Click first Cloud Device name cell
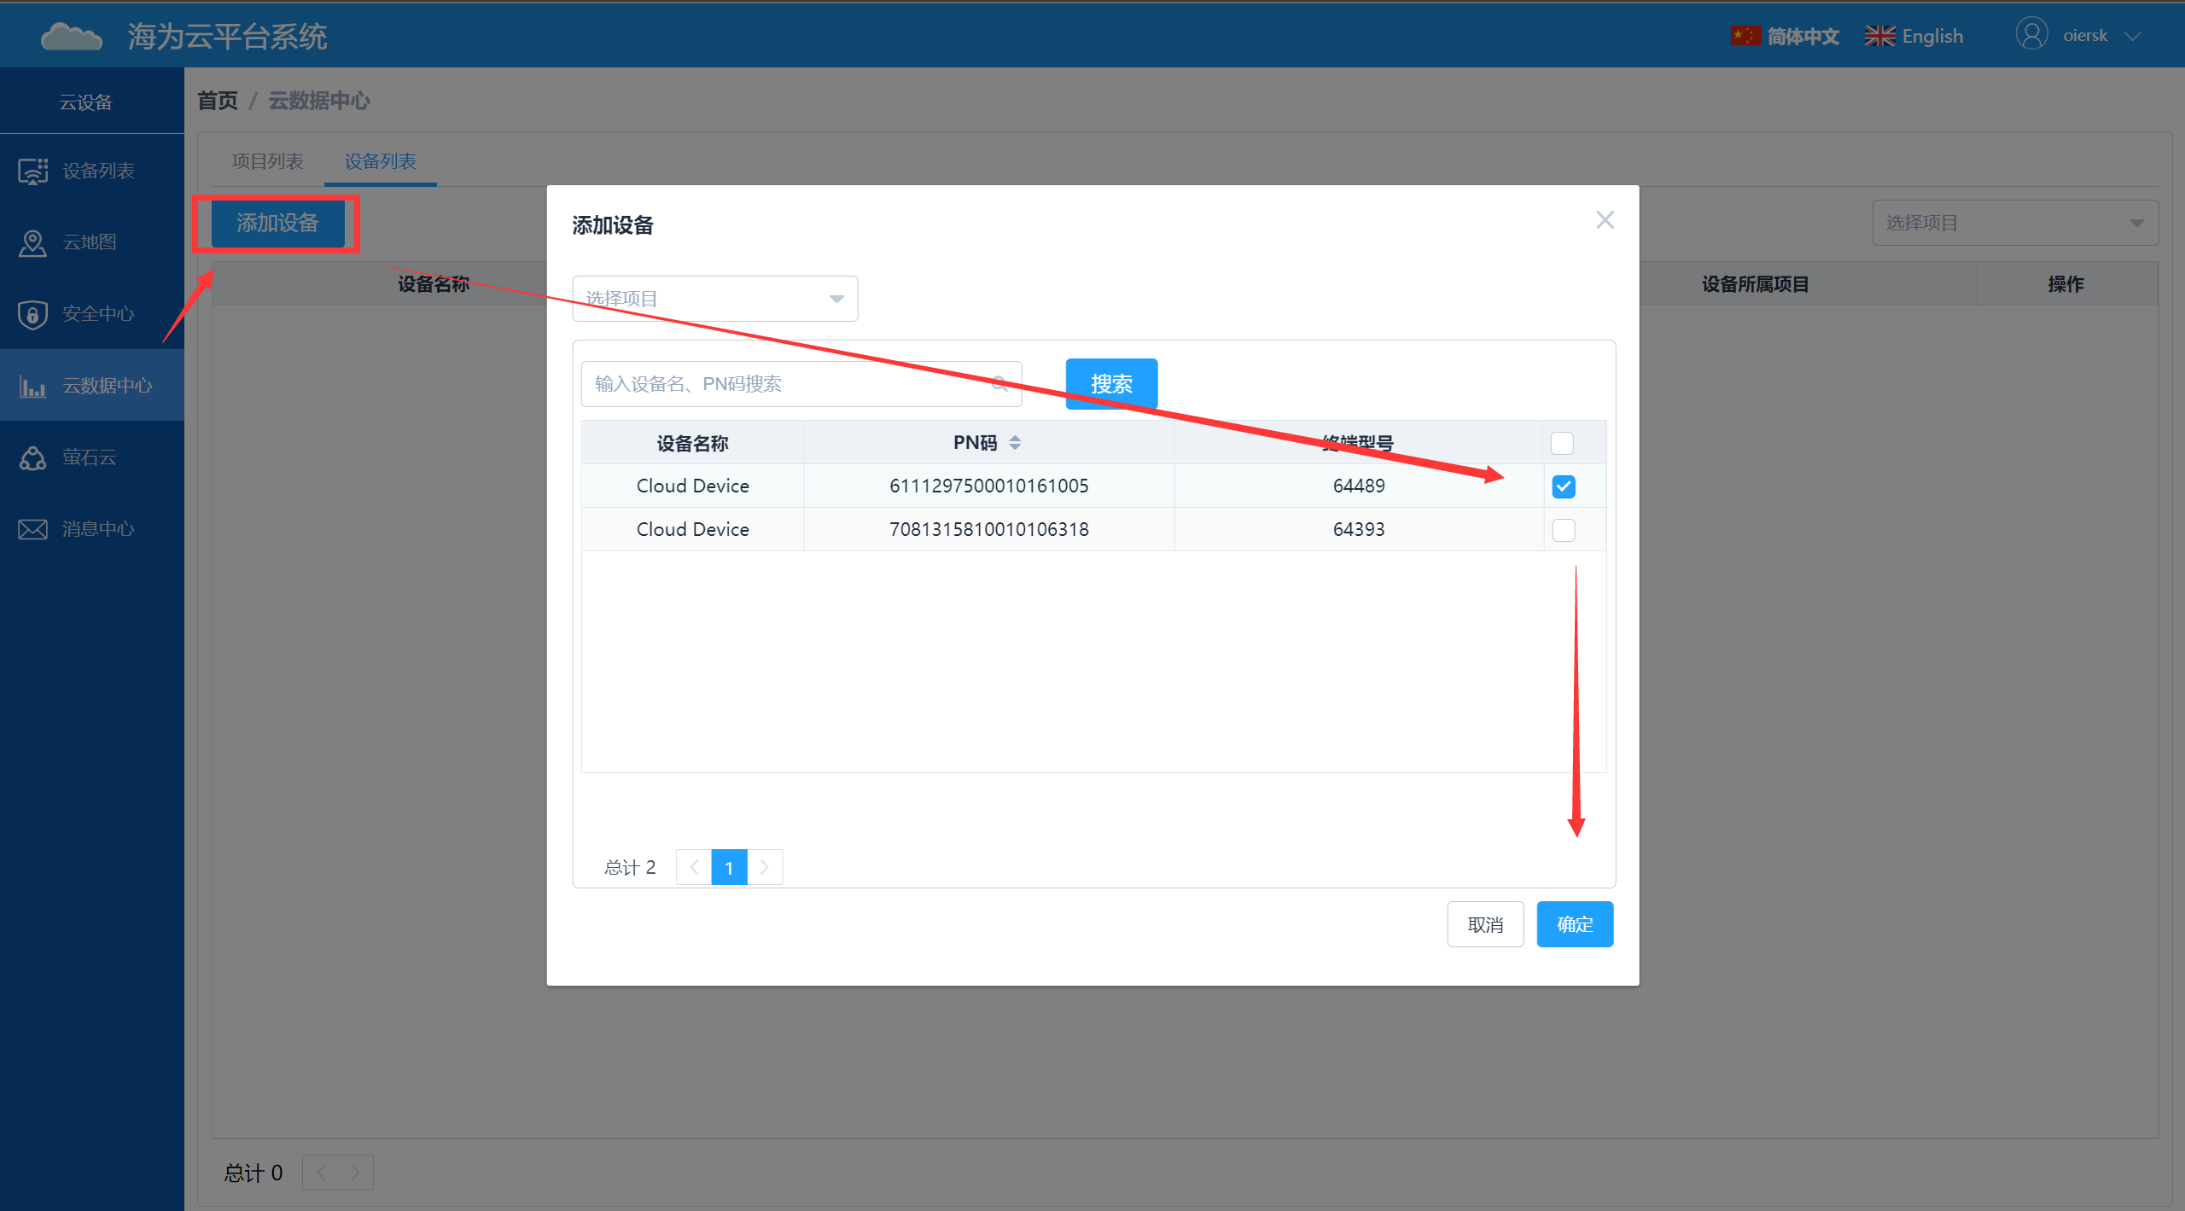This screenshot has width=2185, height=1211. (692, 486)
